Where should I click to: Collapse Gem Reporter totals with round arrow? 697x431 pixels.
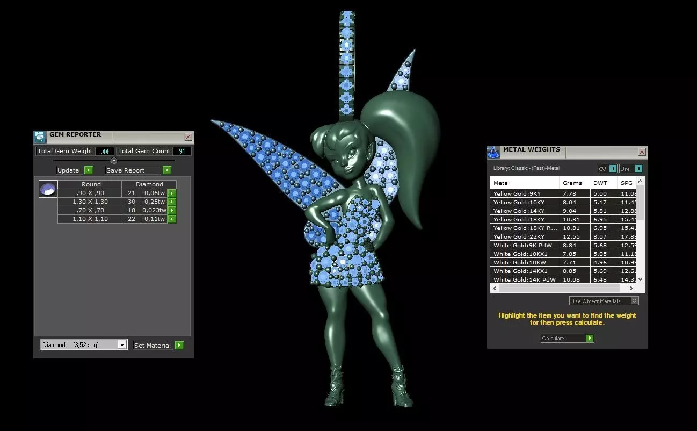[x=113, y=161]
